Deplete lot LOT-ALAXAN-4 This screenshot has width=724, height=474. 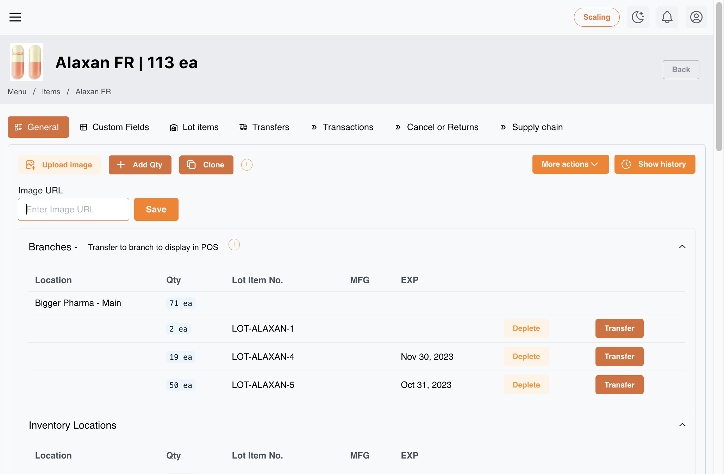(526, 357)
